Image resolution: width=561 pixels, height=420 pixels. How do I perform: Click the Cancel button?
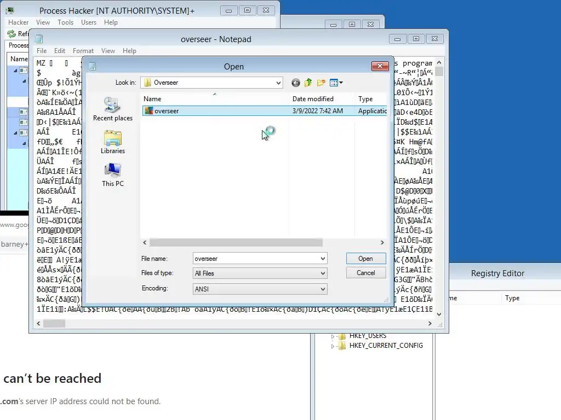[x=366, y=273]
